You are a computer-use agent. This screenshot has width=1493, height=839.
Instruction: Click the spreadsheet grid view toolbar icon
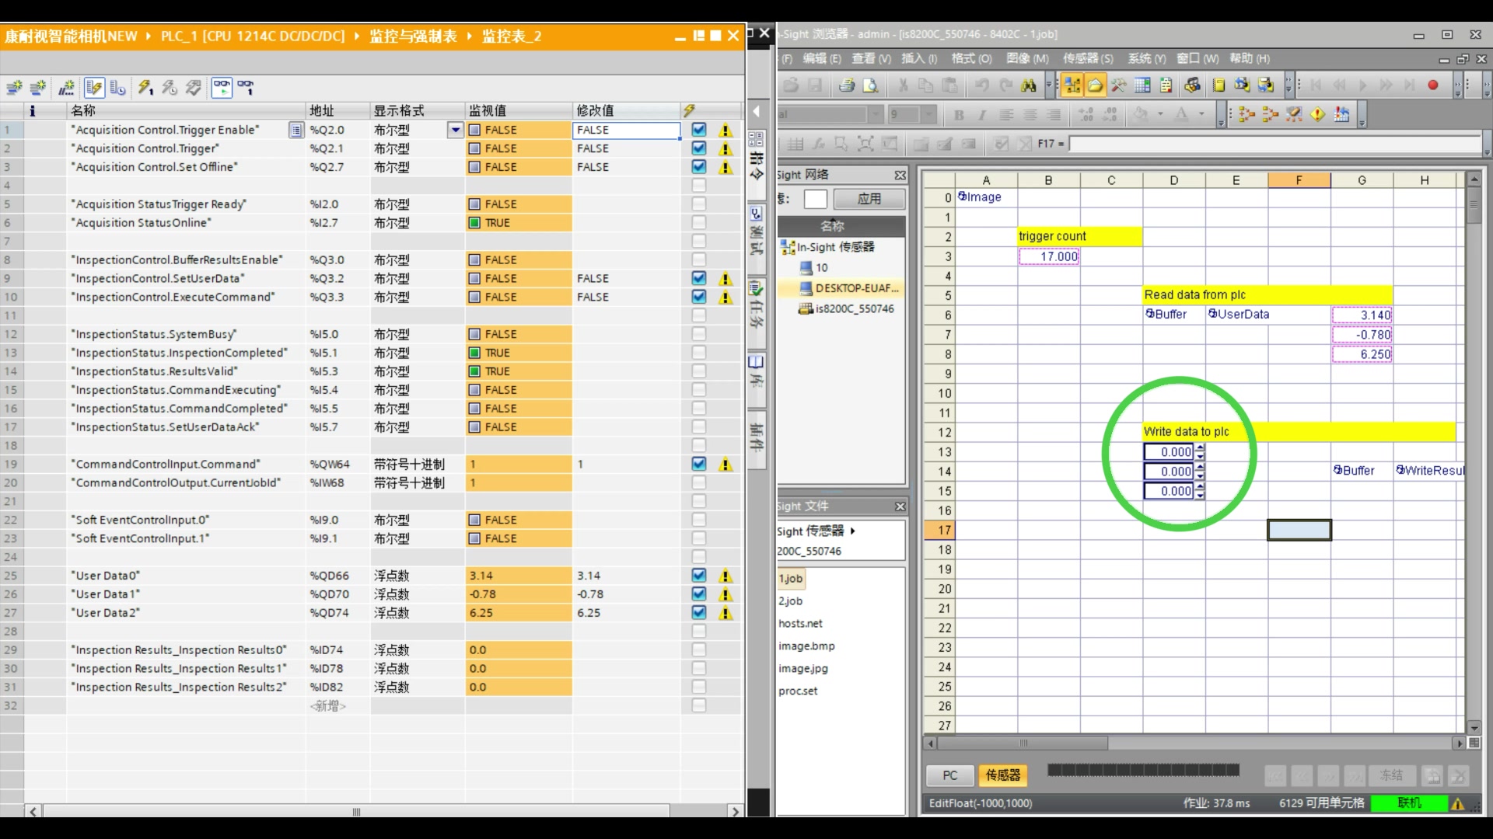[1142, 86]
